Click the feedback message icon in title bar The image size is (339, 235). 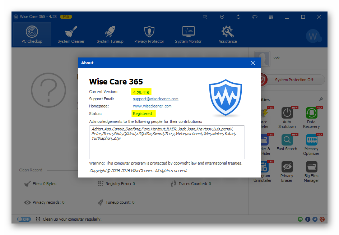tap(205, 17)
